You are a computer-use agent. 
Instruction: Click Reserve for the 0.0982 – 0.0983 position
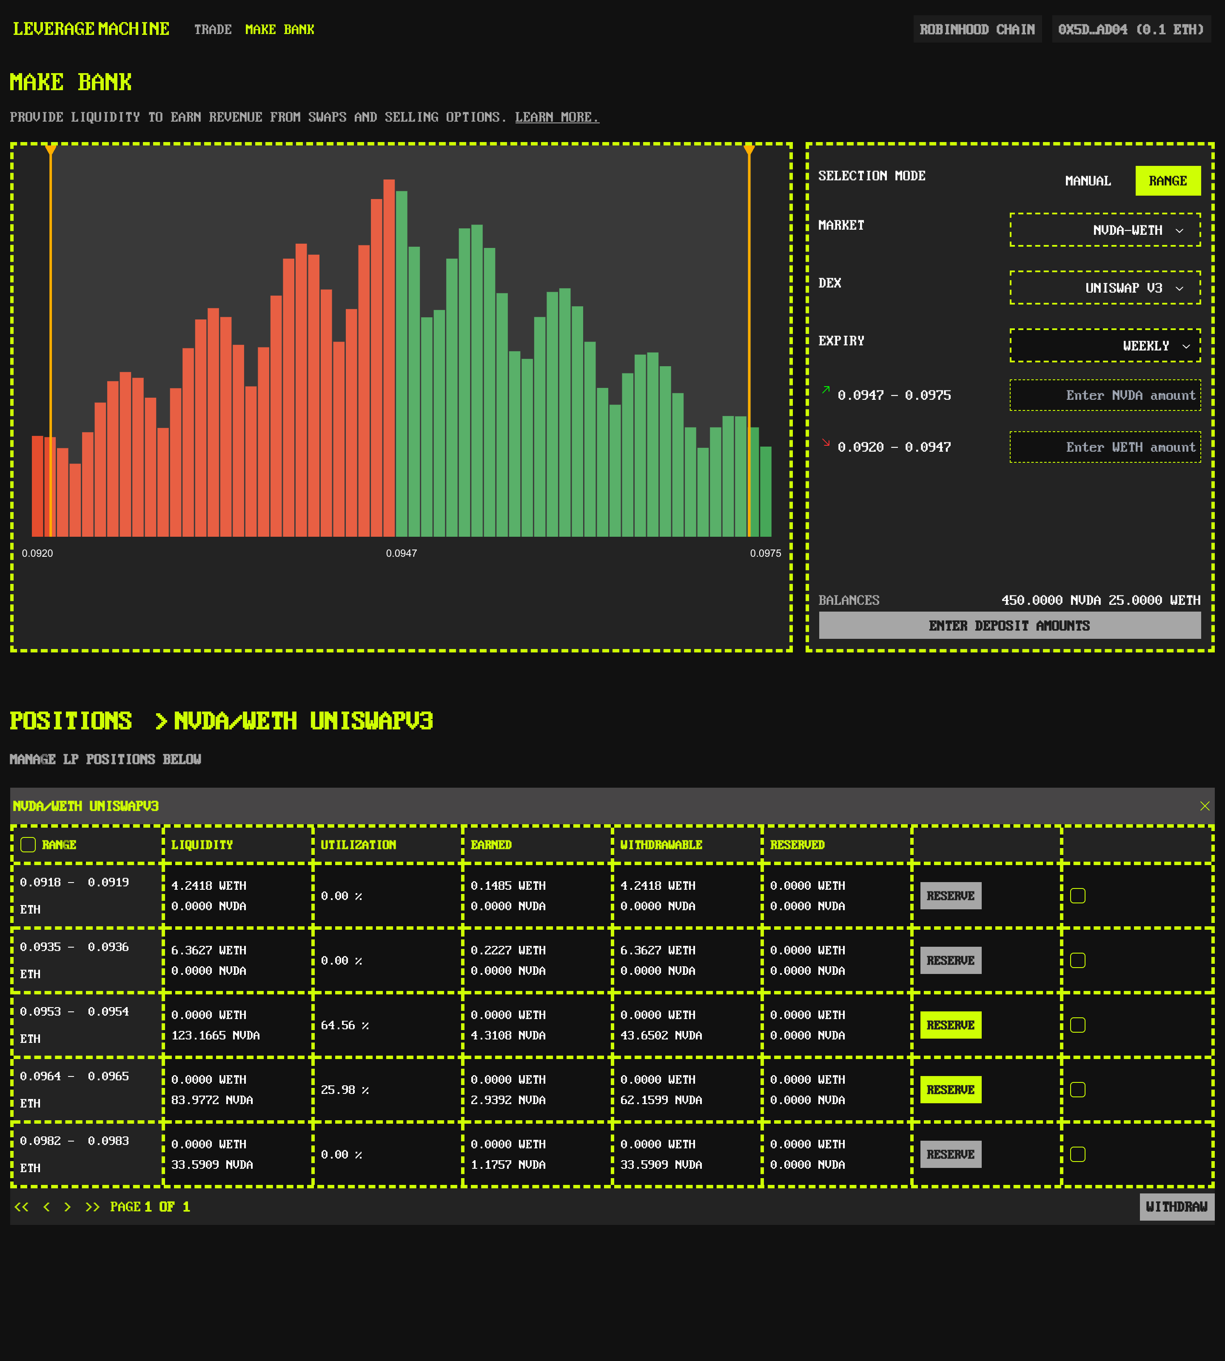pos(950,1154)
